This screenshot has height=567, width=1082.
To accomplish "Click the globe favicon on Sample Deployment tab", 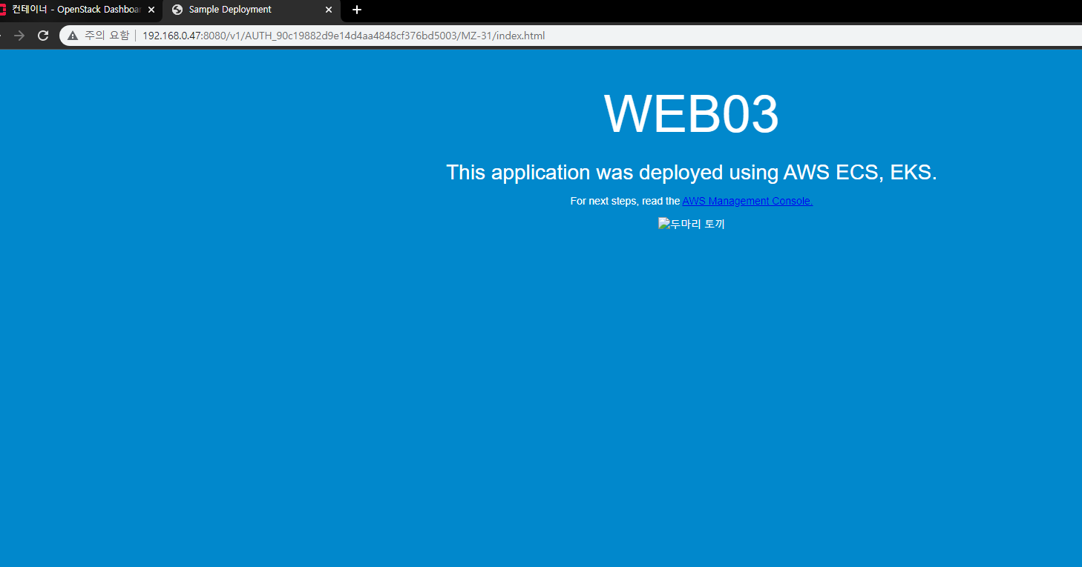I will 177,10.
